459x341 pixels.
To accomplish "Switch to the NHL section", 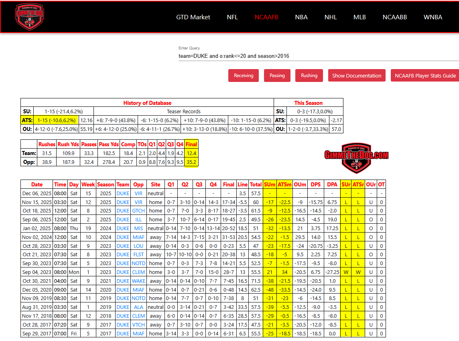I will [x=331, y=17].
